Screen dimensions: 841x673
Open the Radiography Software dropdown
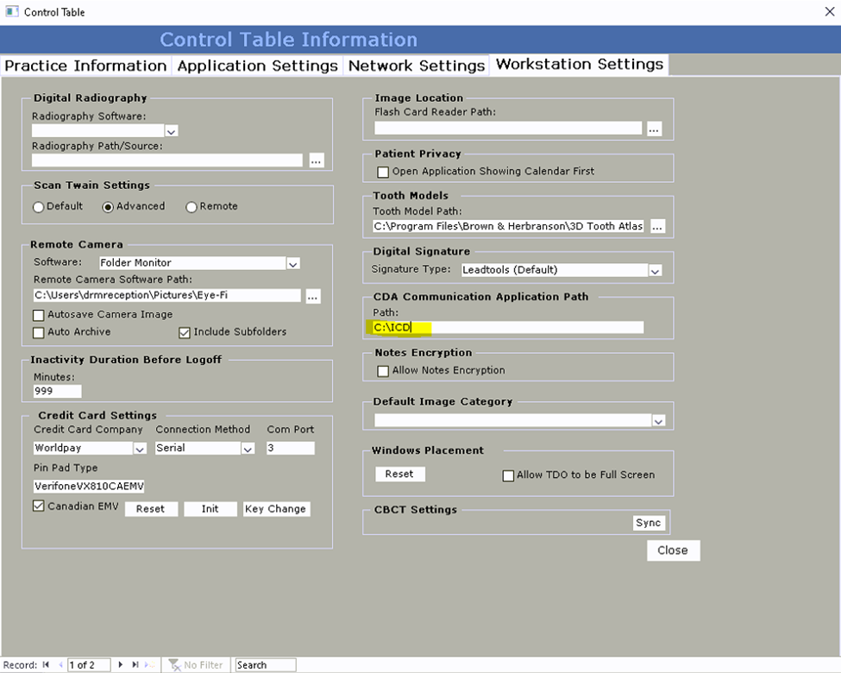click(x=171, y=130)
